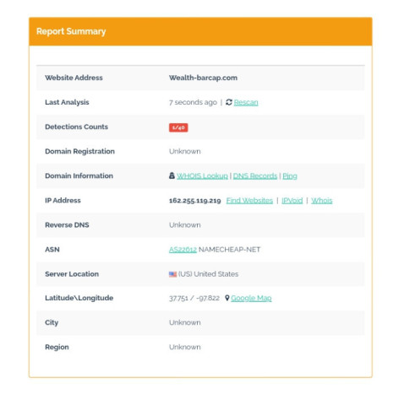Click the latitude longitude coordinates value

click(x=194, y=298)
